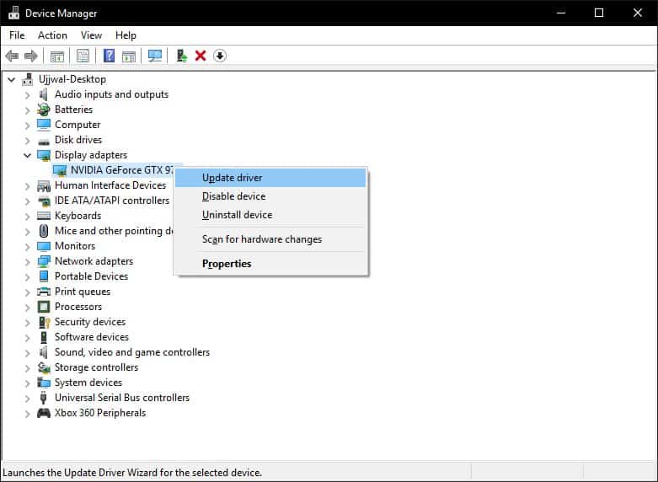Screen dimensions: 658x482
Task: Choose Properties from the context menu
Action: 270,264
